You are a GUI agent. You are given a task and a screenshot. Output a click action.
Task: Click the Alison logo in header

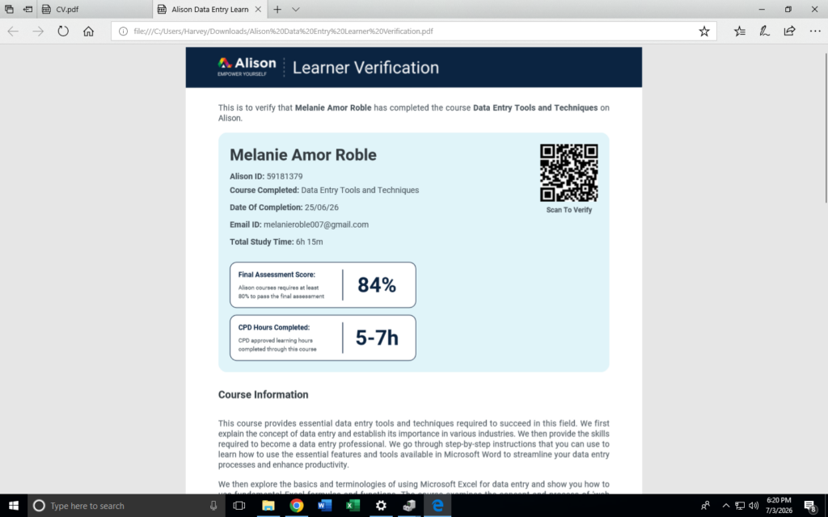click(x=247, y=66)
